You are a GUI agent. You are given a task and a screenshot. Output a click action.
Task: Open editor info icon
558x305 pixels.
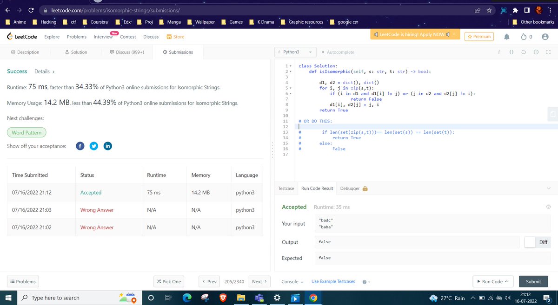[498, 52]
